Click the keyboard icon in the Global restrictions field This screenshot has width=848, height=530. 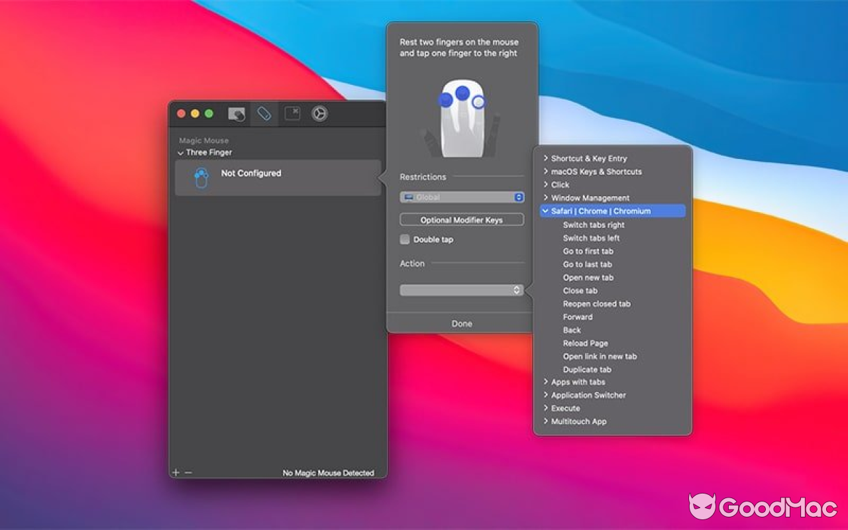click(x=409, y=196)
